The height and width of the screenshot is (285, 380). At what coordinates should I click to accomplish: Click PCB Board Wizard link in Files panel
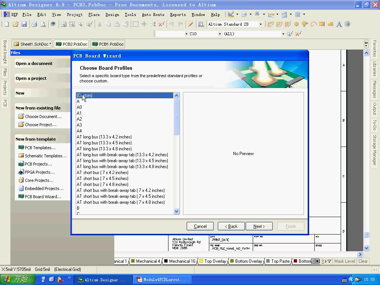click(43, 197)
